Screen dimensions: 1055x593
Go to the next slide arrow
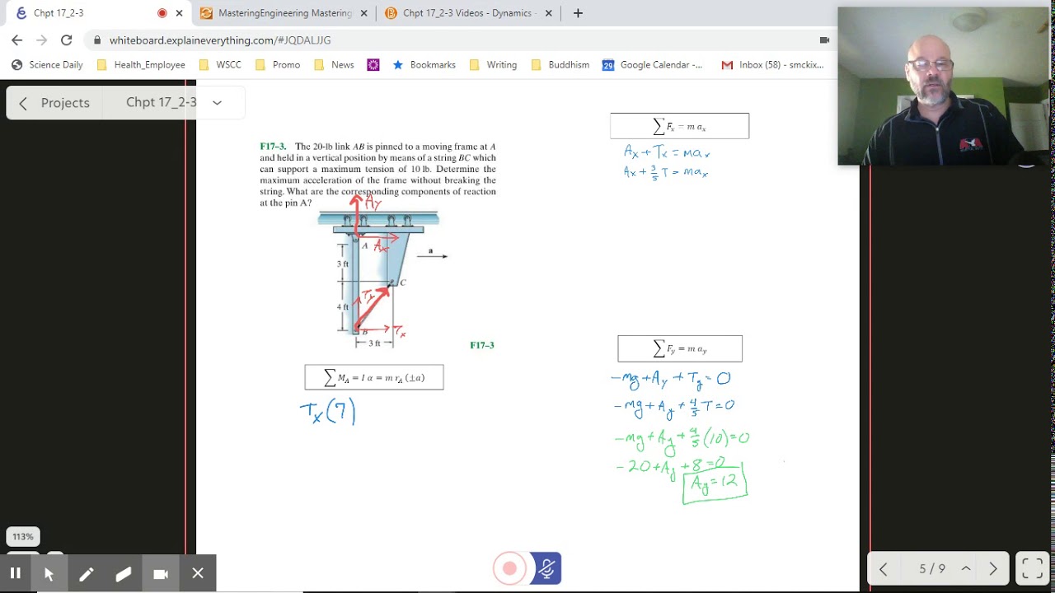coord(993,569)
